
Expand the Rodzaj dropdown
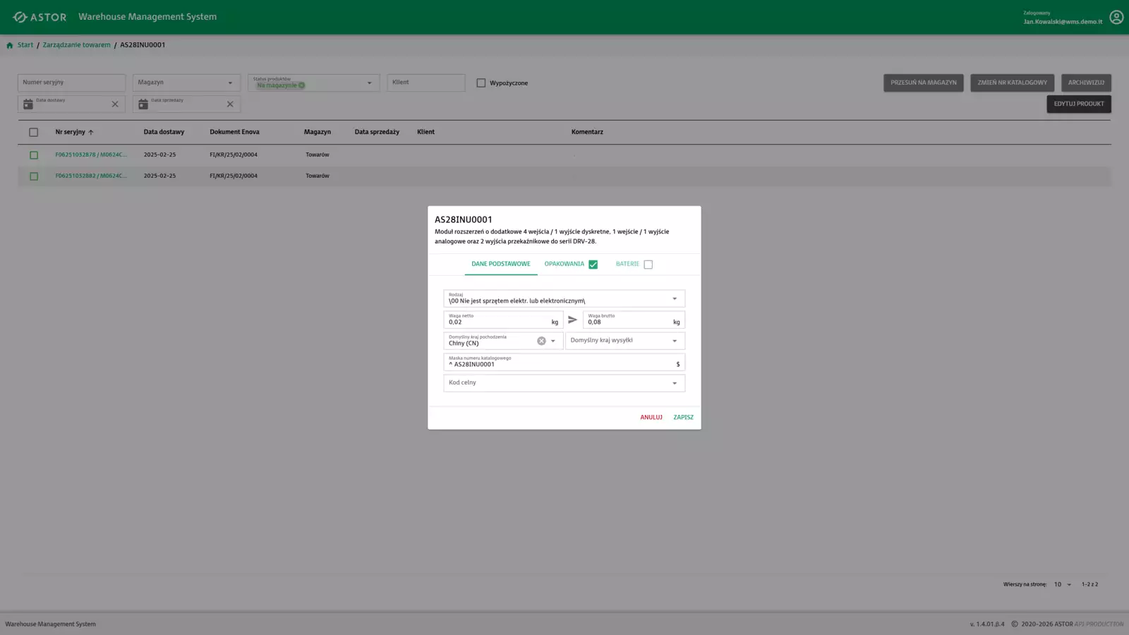point(674,299)
